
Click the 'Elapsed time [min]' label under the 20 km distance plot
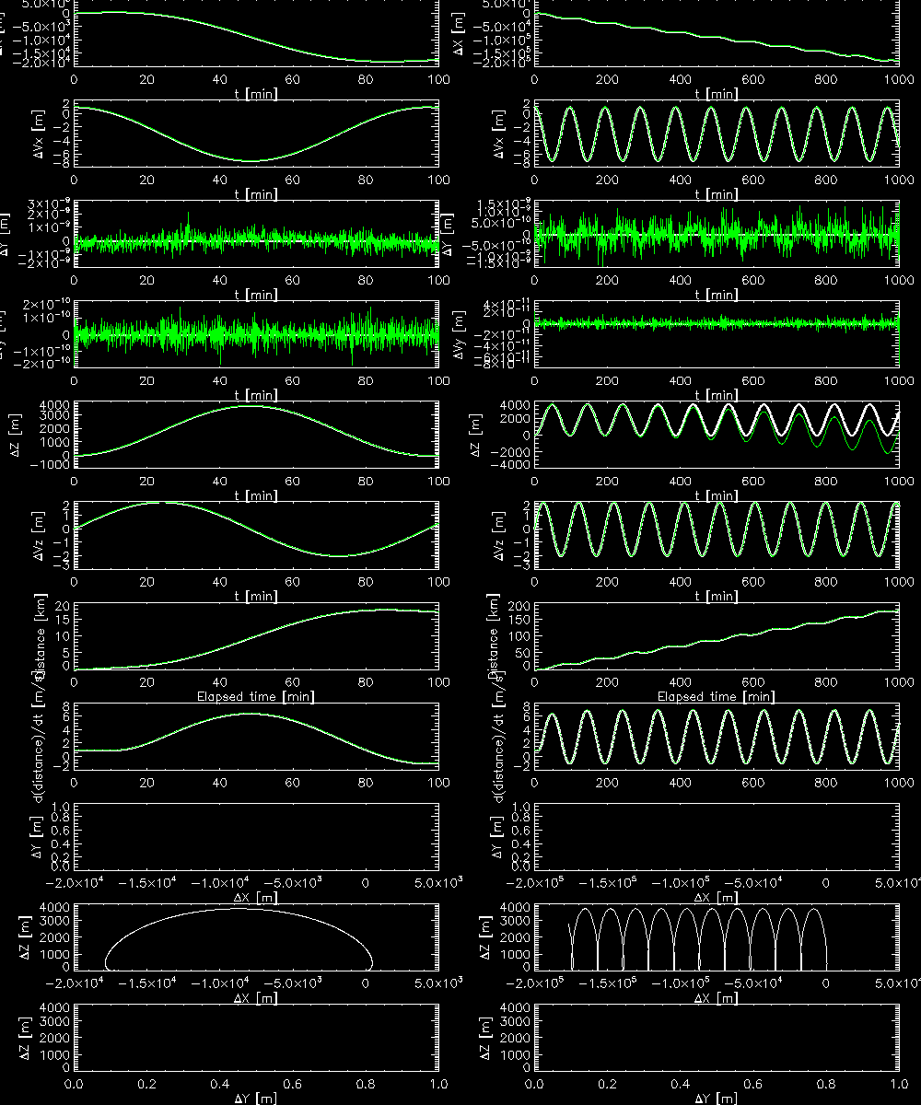pyautogui.click(x=255, y=697)
